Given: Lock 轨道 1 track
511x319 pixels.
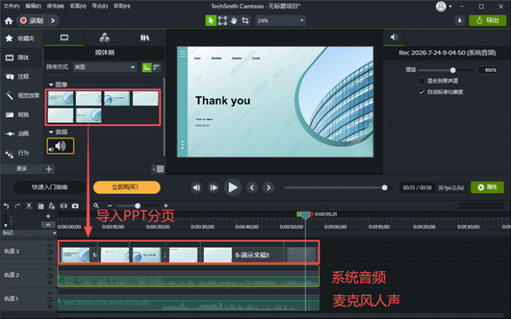Looking at the screenshot, I should (x=50, y=305).
